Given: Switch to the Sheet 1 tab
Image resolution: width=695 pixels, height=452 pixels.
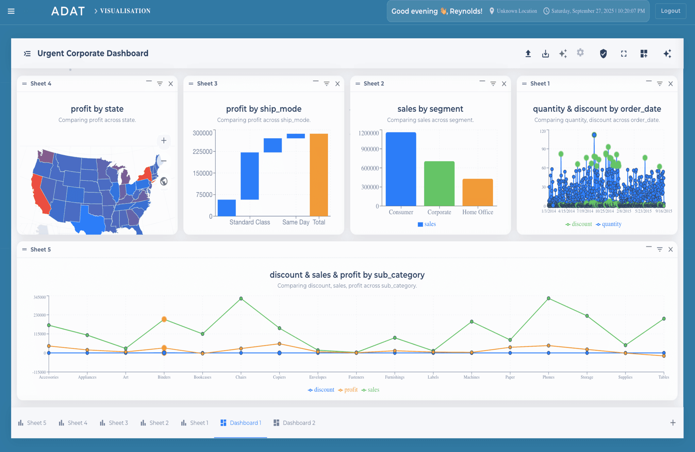Looking at the screenshot, I should click(x=195, y=423).
